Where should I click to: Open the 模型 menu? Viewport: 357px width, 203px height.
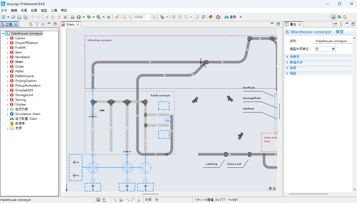tap(44, 11)
